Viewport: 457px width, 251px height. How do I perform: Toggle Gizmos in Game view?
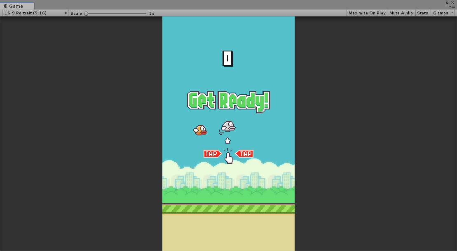tap(441, 13)
